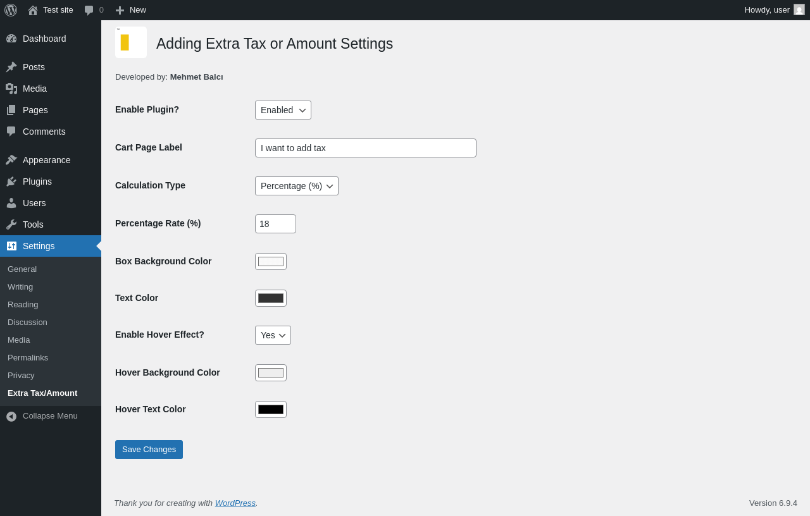This screenshot has width=810, height=516.
Task: Click the plus New content icon
Action: click(x=120, y=10)
